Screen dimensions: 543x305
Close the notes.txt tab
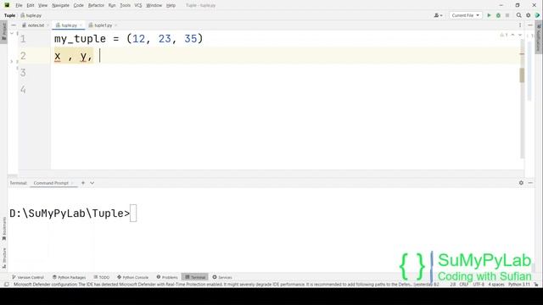pos(48,25)
